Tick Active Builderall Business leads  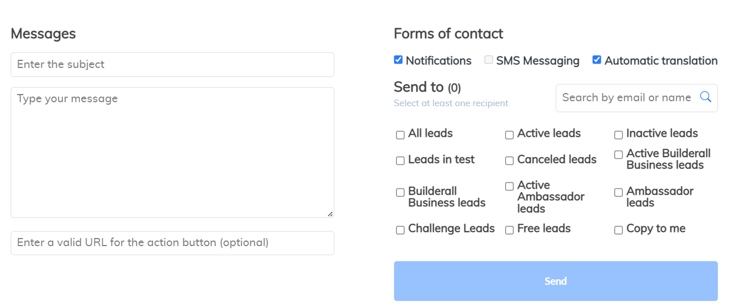click(x=619, y=155)
